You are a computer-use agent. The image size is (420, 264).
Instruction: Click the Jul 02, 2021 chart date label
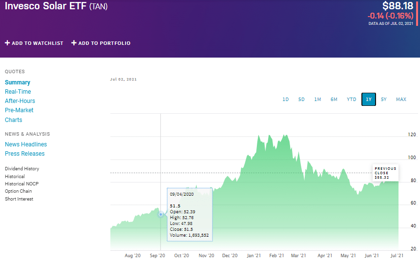(x=123, y=79)
